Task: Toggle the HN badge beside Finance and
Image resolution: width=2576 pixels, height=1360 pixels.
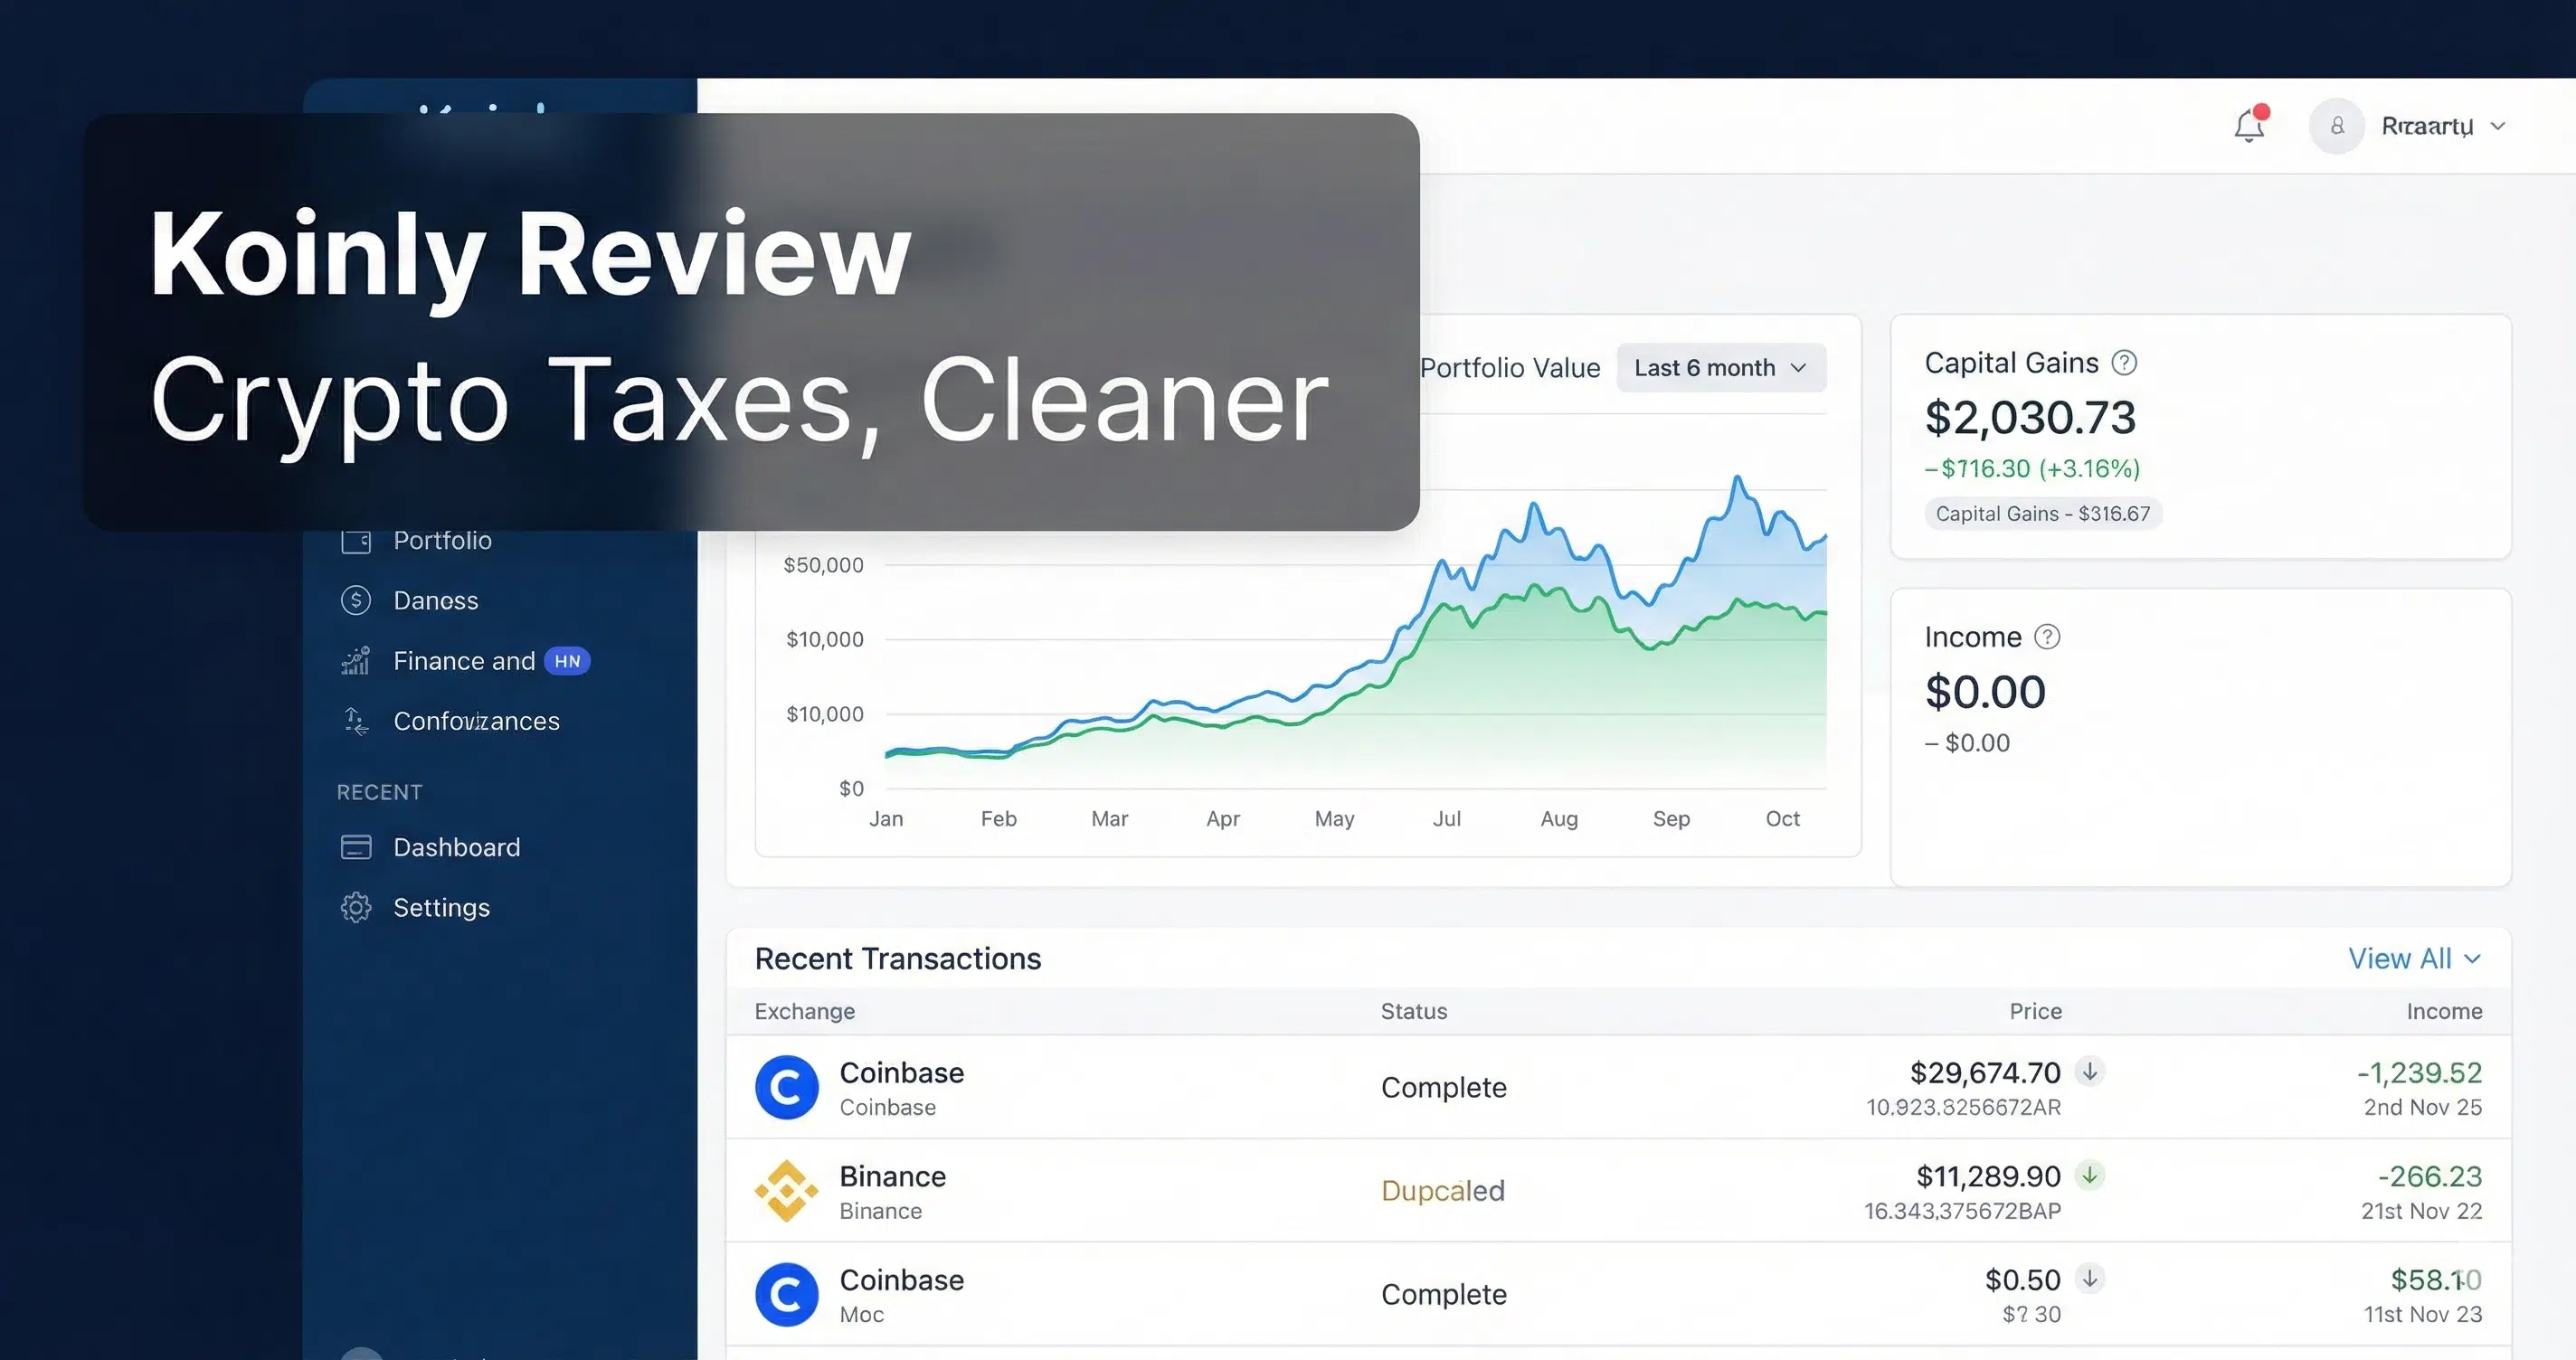Action: [567, 661]
